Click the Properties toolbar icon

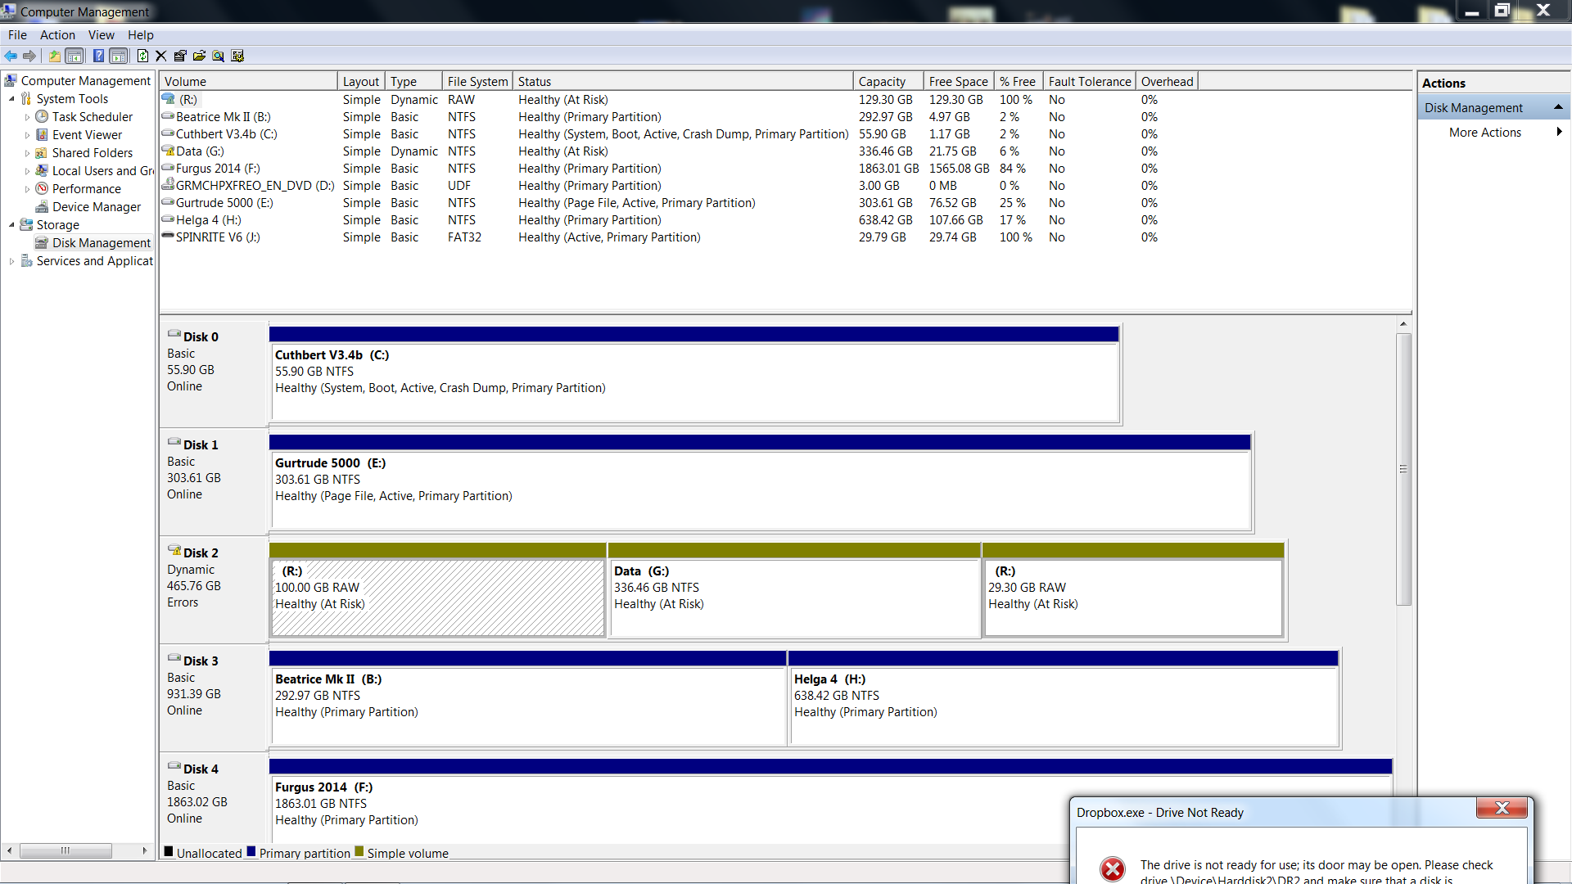[x=180, y=56]
